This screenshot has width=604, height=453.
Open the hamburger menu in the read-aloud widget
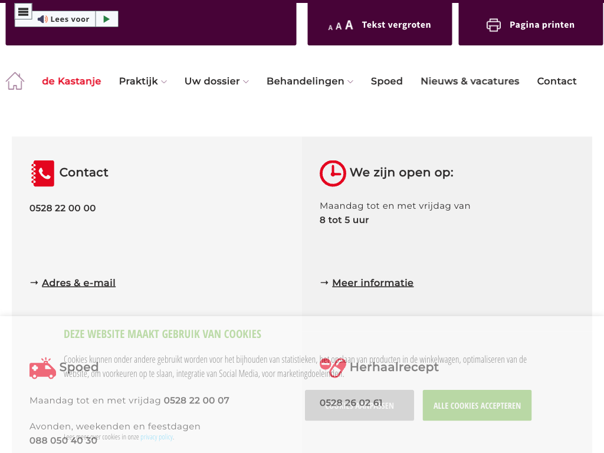click(23, 11)
